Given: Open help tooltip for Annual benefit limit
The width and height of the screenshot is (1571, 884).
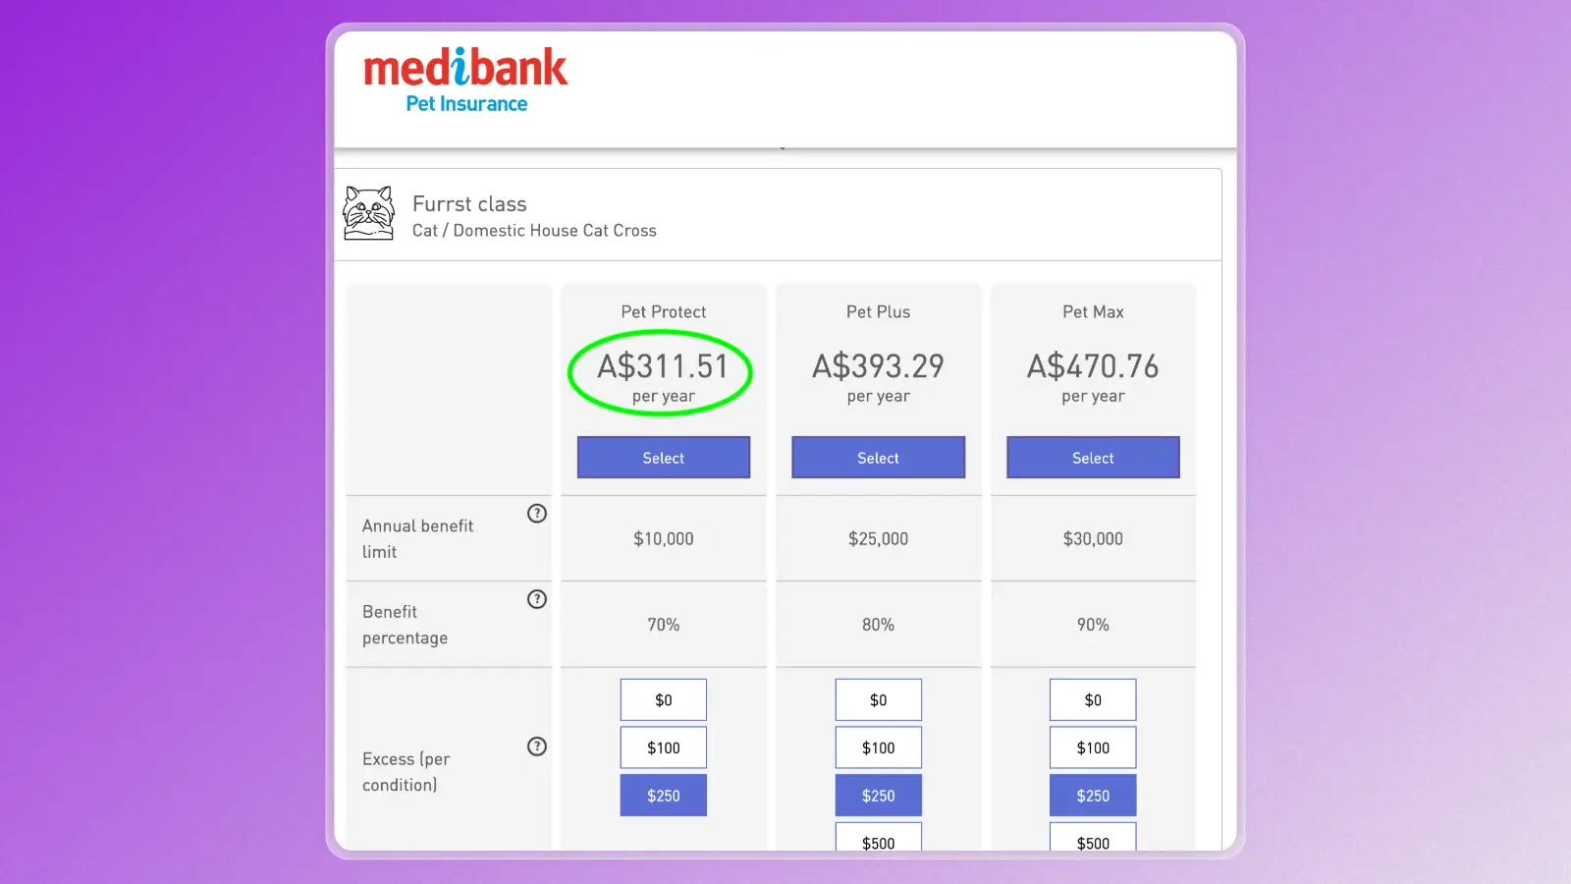Looking at the screenshot, I should 536,513.
